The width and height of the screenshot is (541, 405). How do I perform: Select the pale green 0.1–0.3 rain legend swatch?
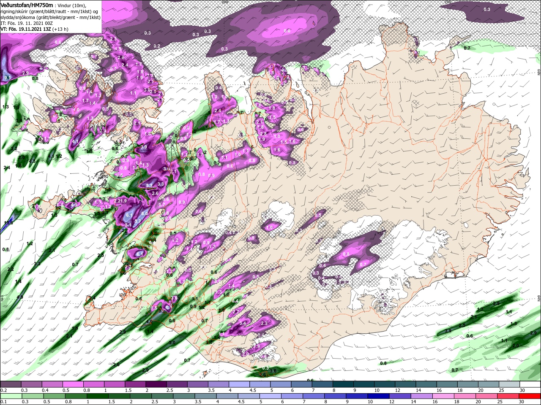(10, 396)
